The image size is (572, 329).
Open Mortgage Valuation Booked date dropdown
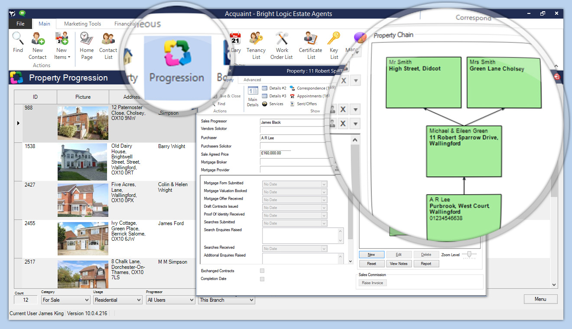click(323, 192)
